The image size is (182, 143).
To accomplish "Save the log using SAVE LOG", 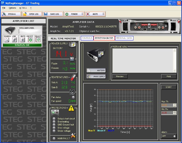I will (53, 14).
